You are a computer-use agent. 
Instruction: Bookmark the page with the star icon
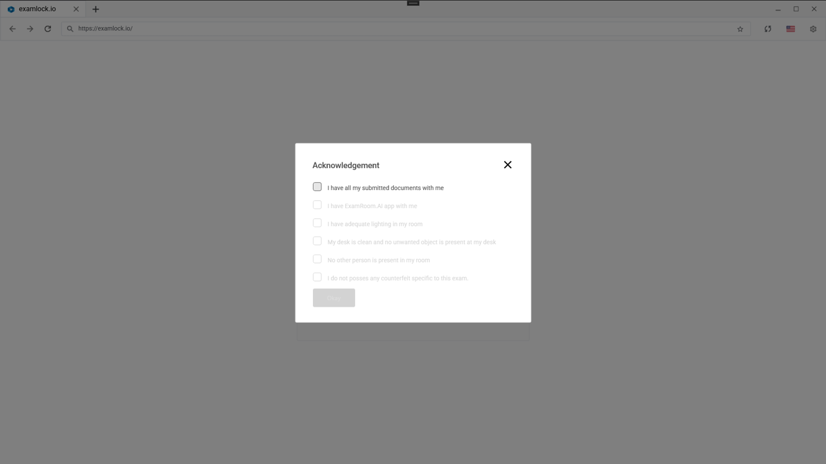(x=740, y=29)
